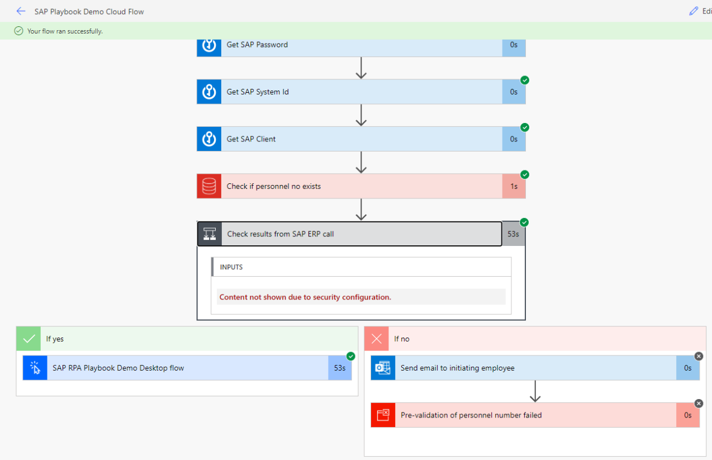This screenshot has width=712, height=460.
Task: Click the 0s duration on Get SAP System Id
Action: [514, 92]
